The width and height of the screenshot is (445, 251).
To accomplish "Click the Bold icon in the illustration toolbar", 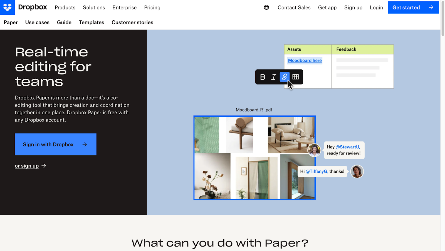I will pyautogui.click(x=263, y=77).
